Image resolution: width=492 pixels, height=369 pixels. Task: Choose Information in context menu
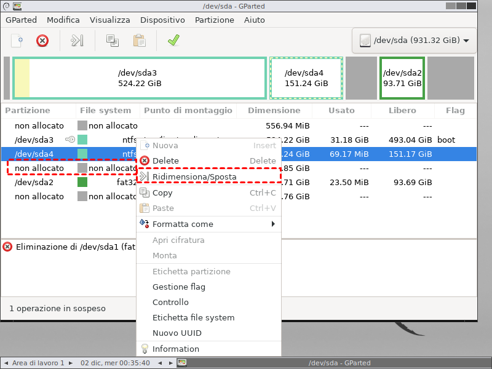(x=208, y=349)
